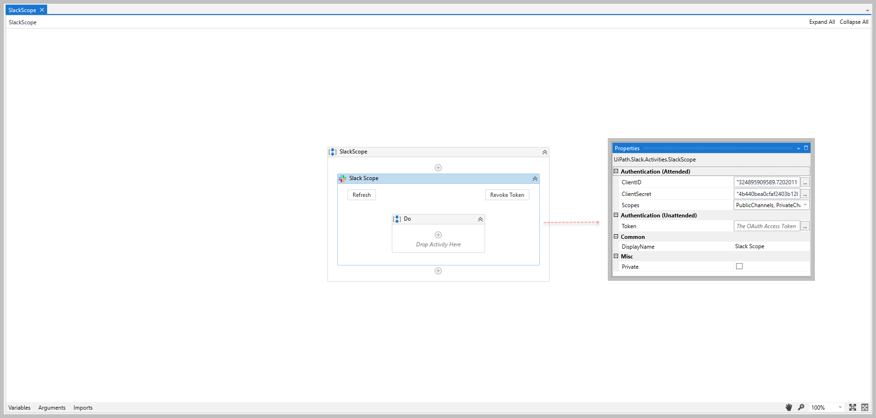Open expression editor for ClientID
This screenshot has height=418, width=876.
coord(805,182)
